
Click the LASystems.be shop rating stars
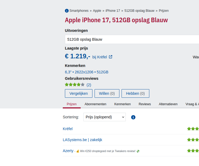click(x=193, y=140)
